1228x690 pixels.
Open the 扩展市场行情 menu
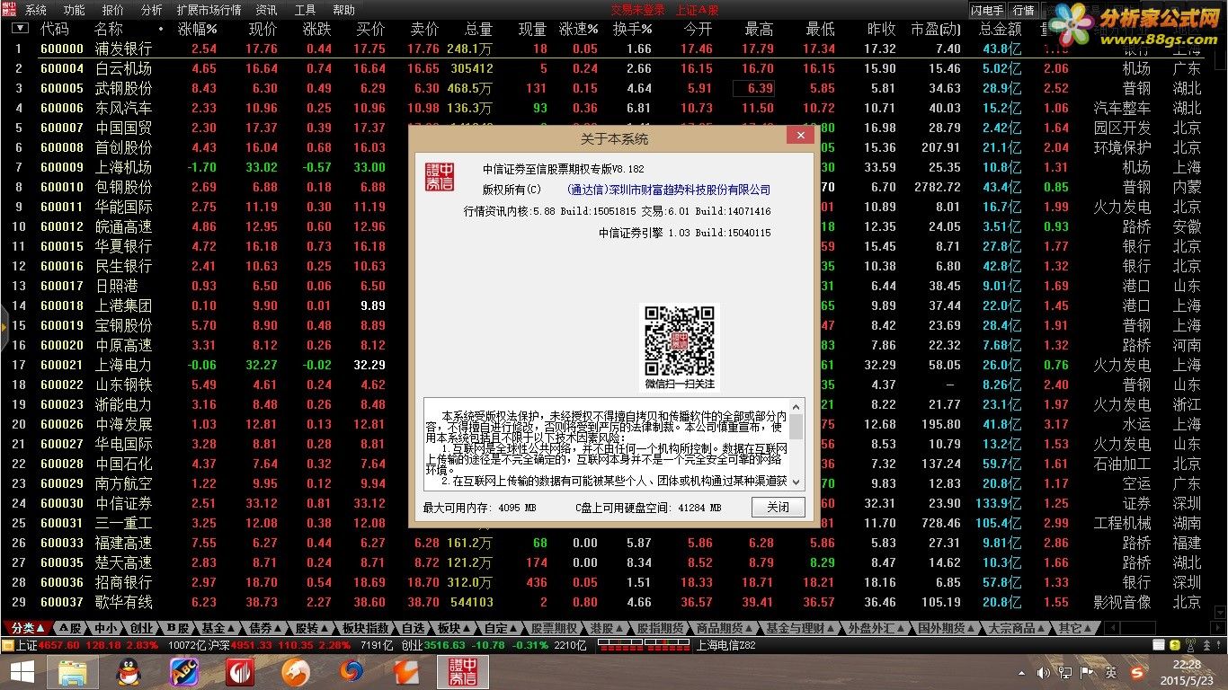point(209,10)
